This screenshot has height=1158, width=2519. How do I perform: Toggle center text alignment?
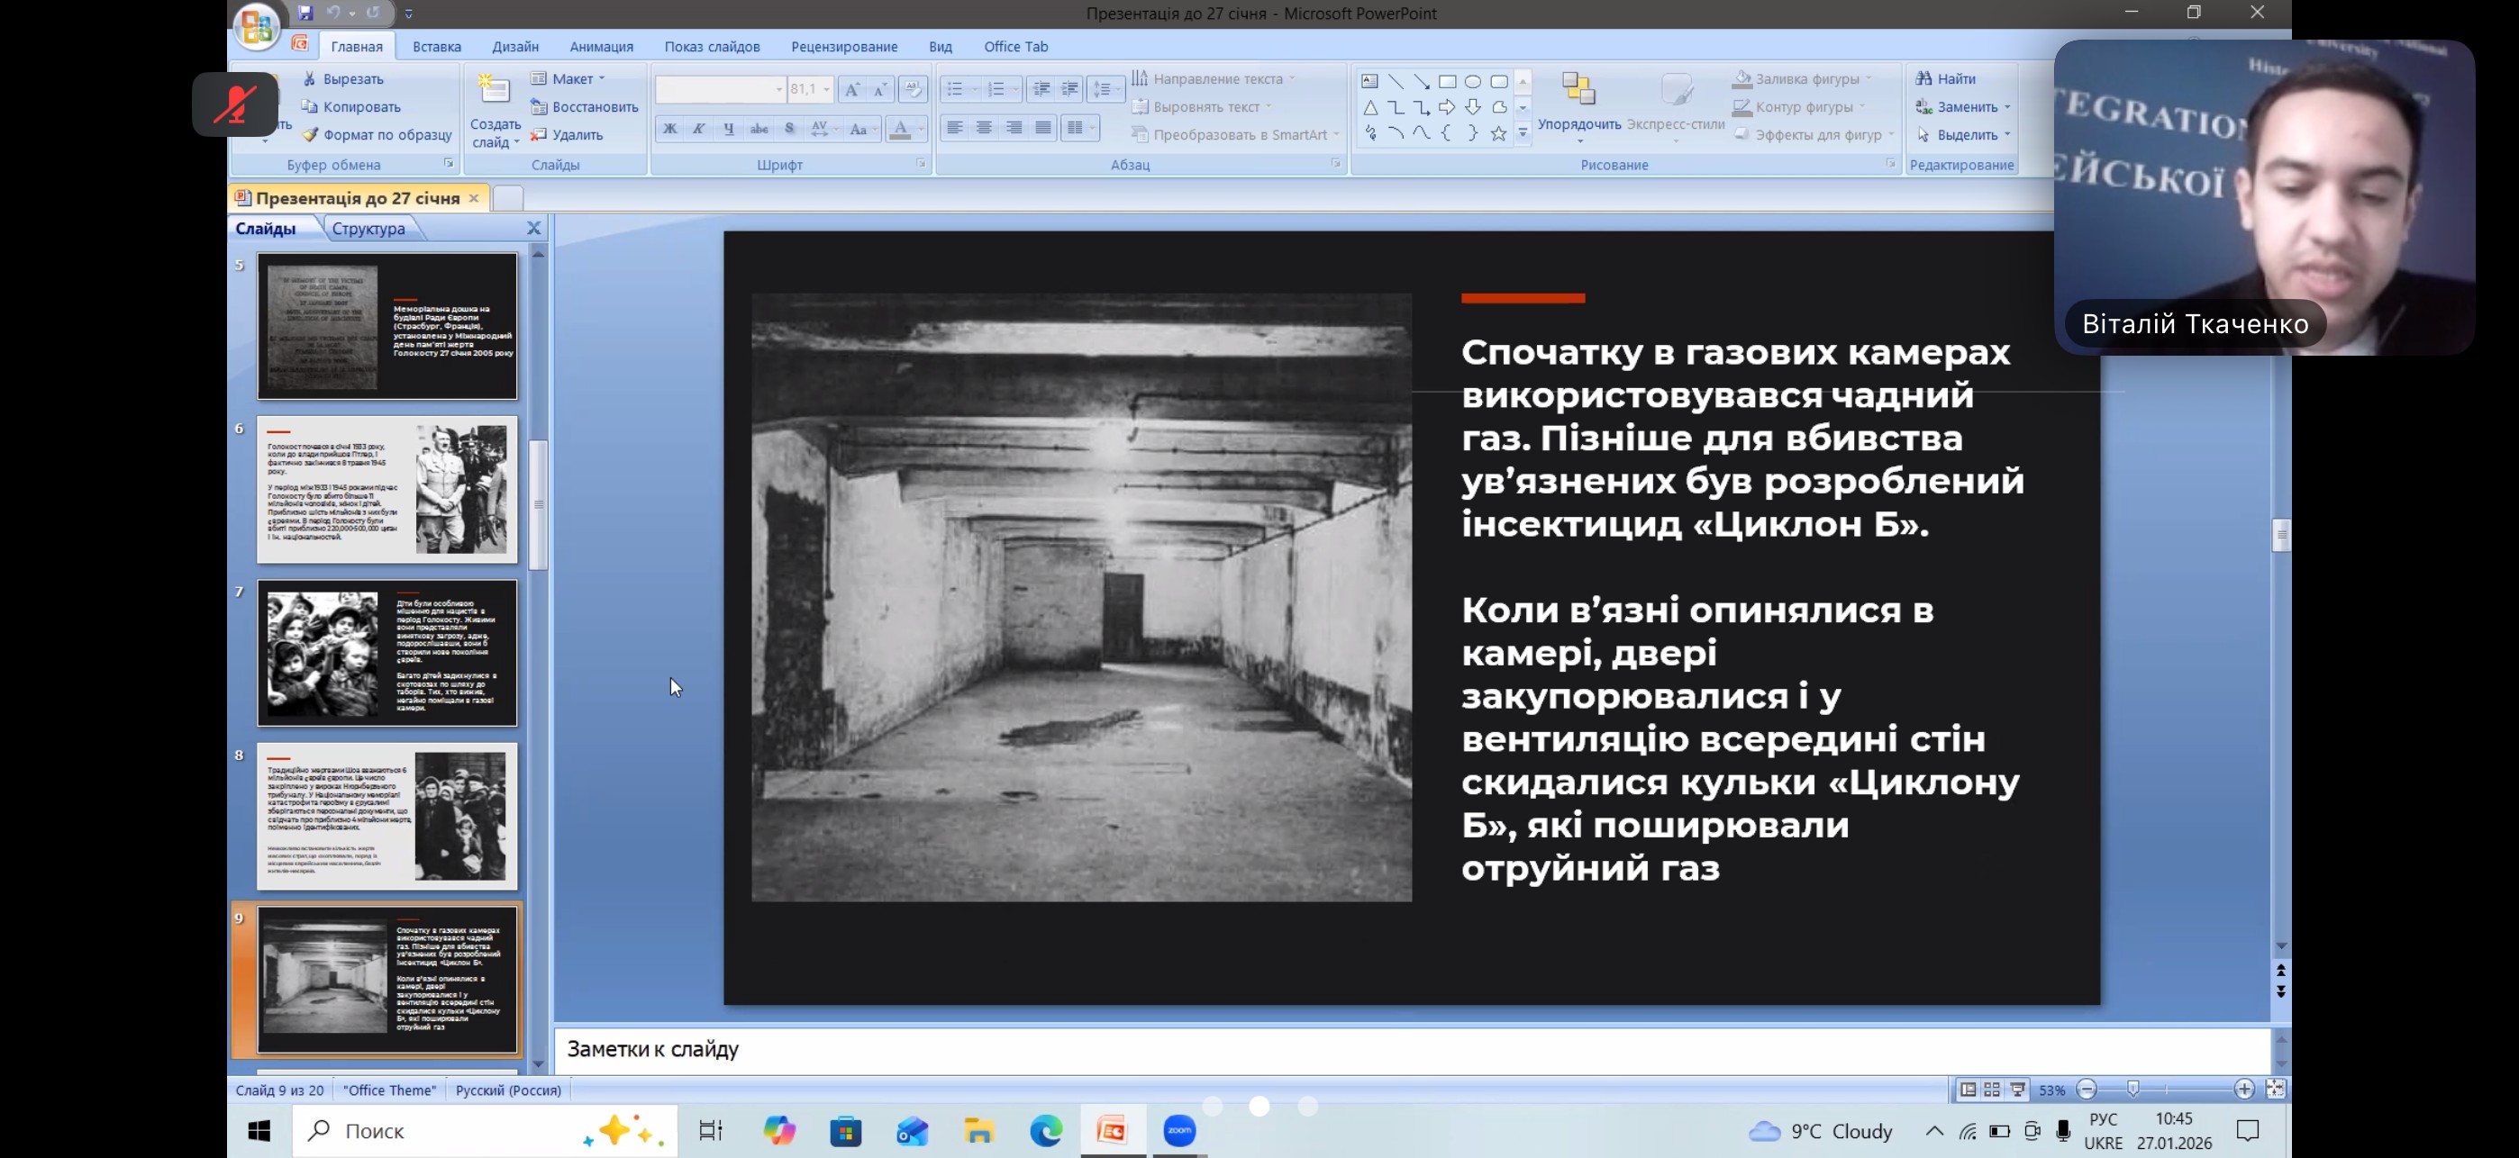click(x=984, y=128)
